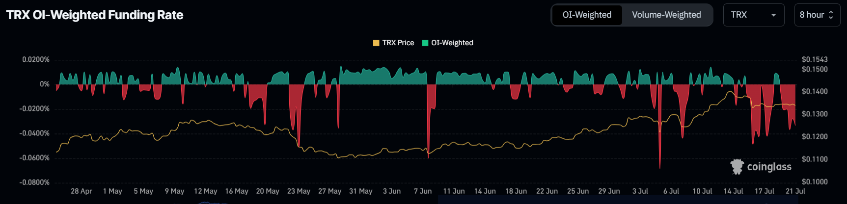Image resolution: width=847 pixels, height=204 pixels.
Task: Click the 3 Jun date axis label
Action: (392, 191)
